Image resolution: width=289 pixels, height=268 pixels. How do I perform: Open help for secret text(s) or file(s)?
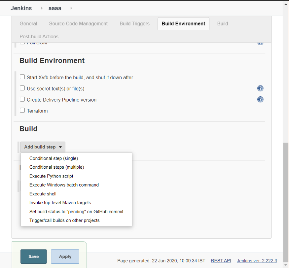260,88
